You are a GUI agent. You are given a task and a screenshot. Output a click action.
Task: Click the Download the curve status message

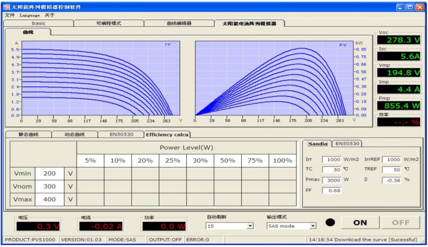tap(363, 240)
